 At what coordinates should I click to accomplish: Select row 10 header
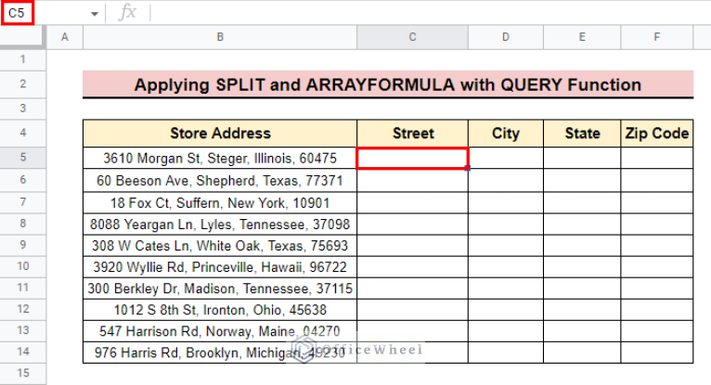pos(22,266)
